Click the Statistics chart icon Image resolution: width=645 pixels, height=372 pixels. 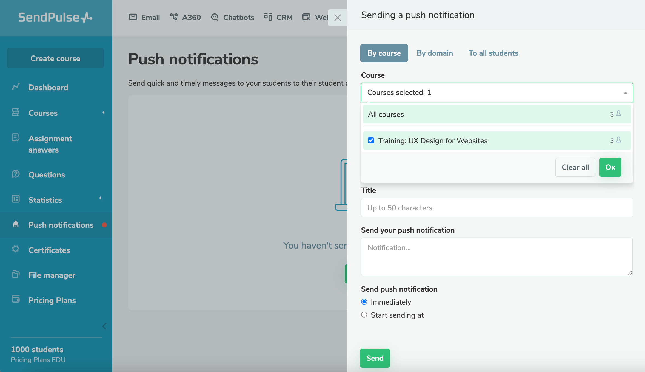[x=16, y=199]
